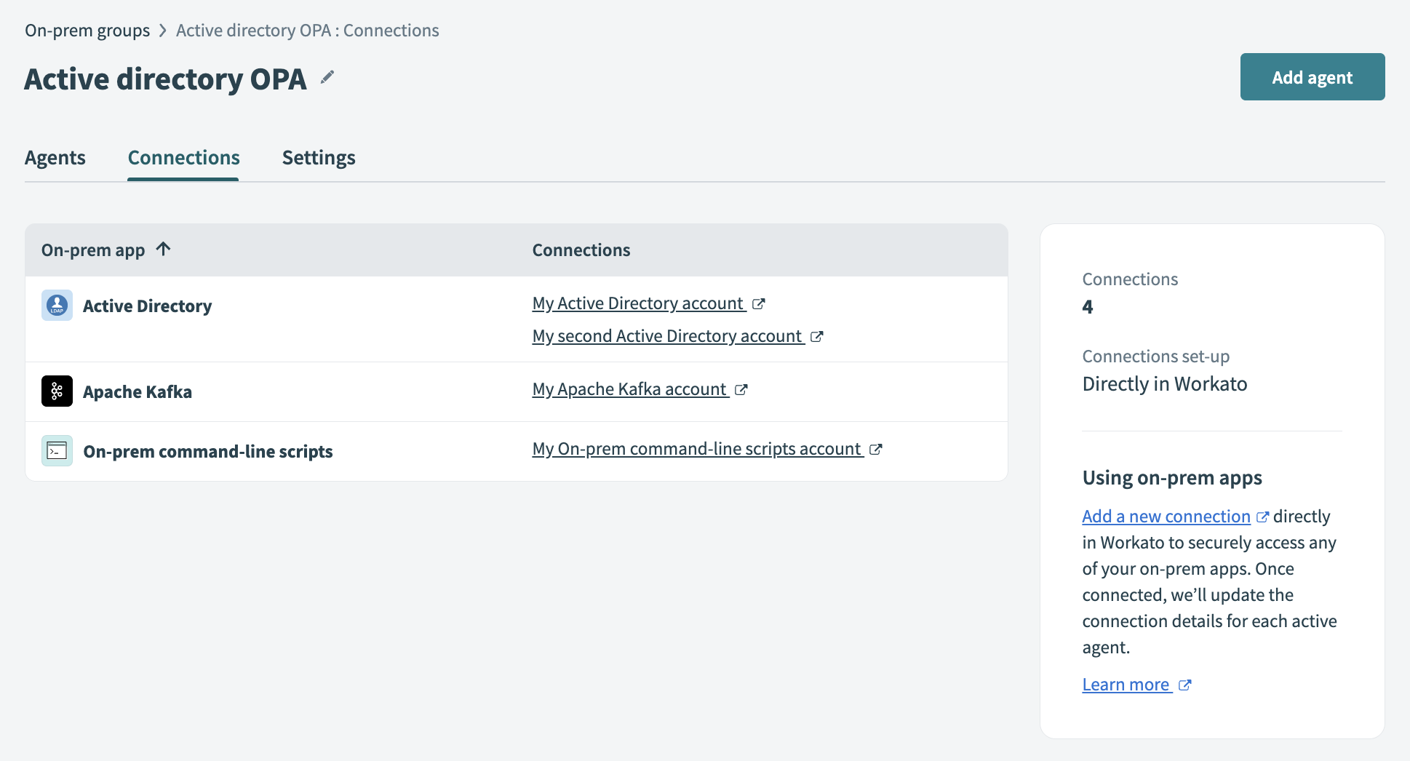Click external-link icon beside My second Active Directory account
Image resolution: width=1410 pixels, height=761 pixels.
click(x=817, y=336)
